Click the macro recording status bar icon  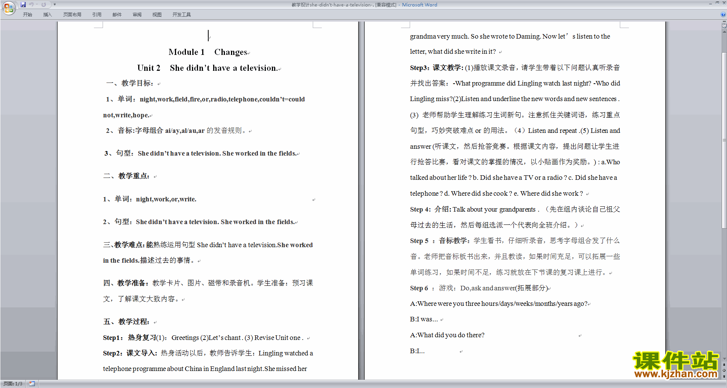(x=32, y=384)
